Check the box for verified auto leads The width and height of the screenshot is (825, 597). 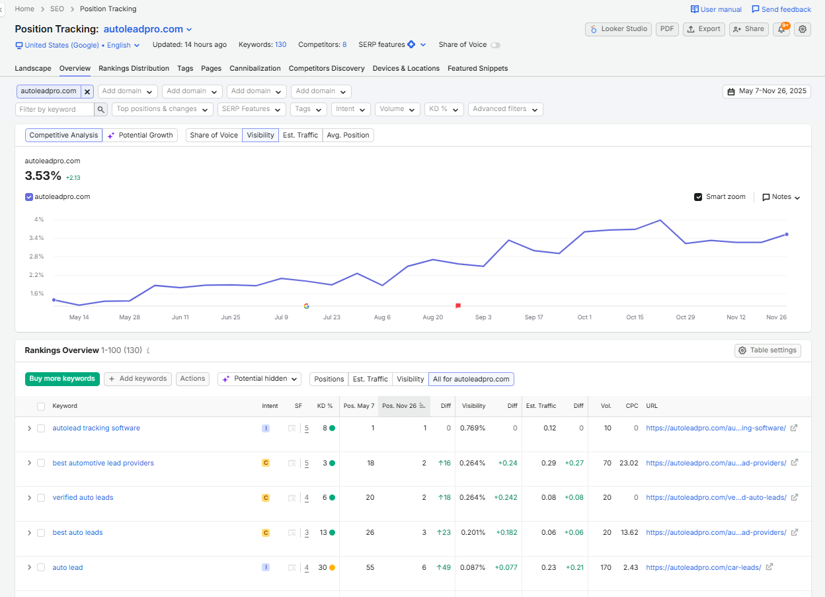(x=41, y=498)
